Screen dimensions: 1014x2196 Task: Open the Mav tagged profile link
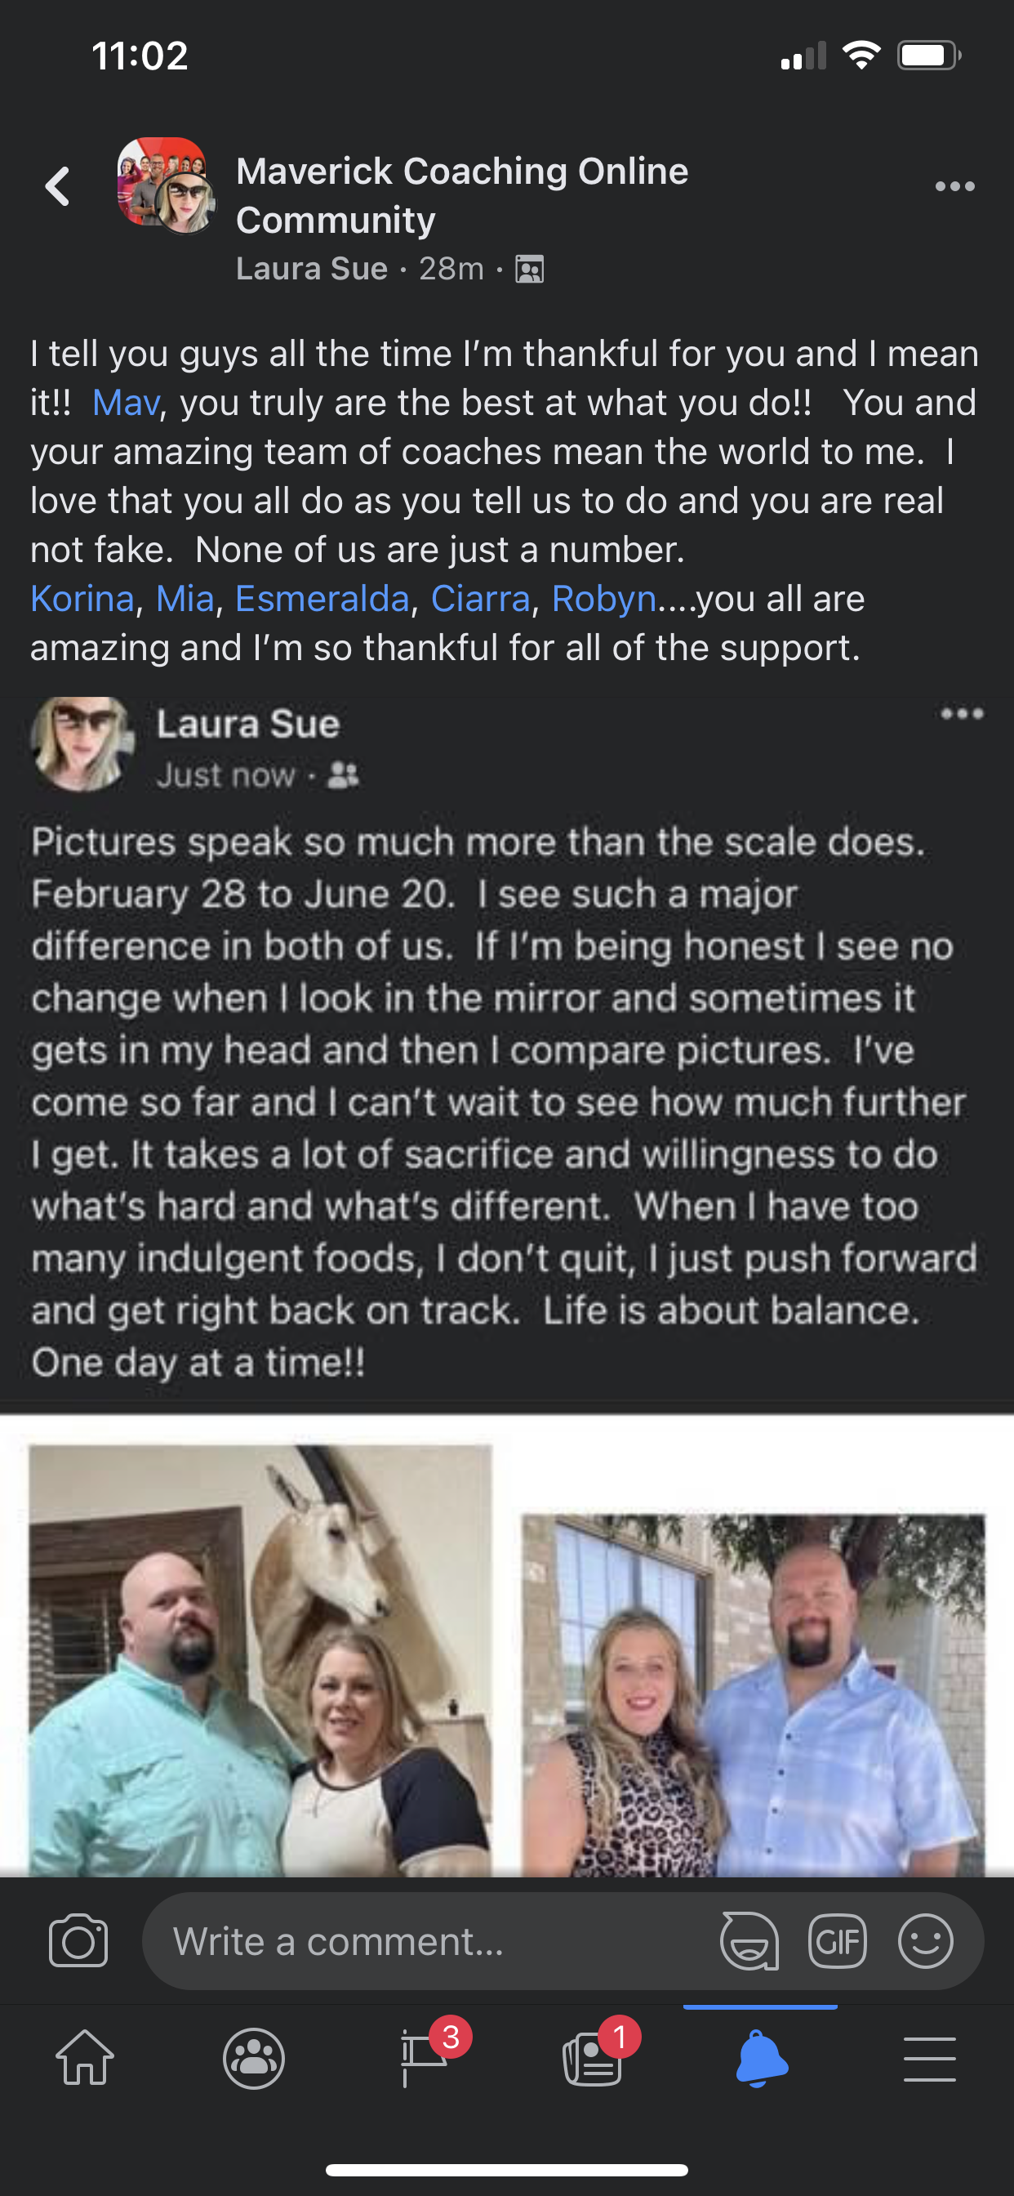(125, 403)
